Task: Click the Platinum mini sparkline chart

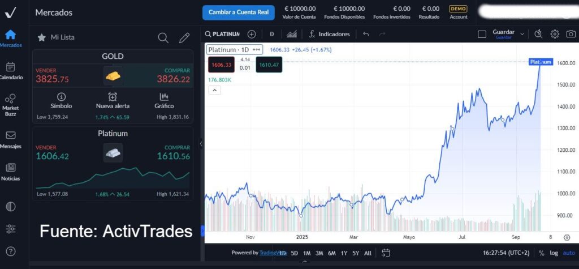Action: 113,178
